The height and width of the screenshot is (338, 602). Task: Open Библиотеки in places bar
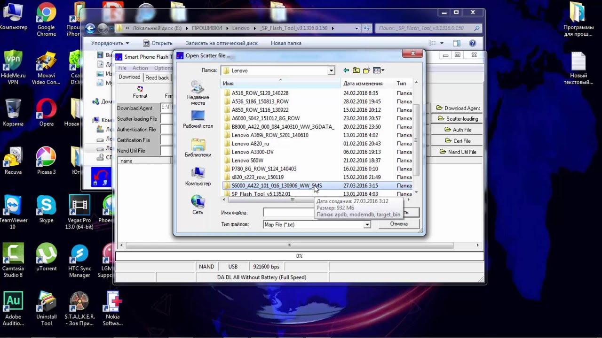point(198,148)
